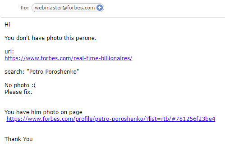Viewport: 225px width, 168px height.
Task: Click the "To:" field label
Action: click(24, 8)
